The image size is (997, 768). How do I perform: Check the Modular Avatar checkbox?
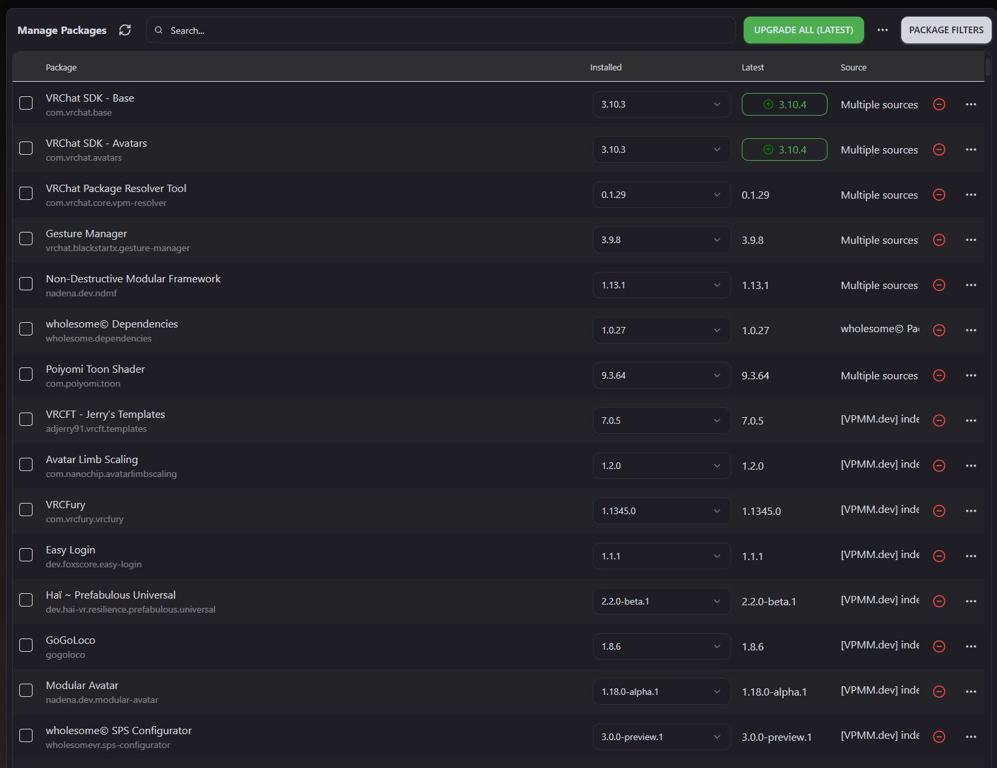coord(26,690)
